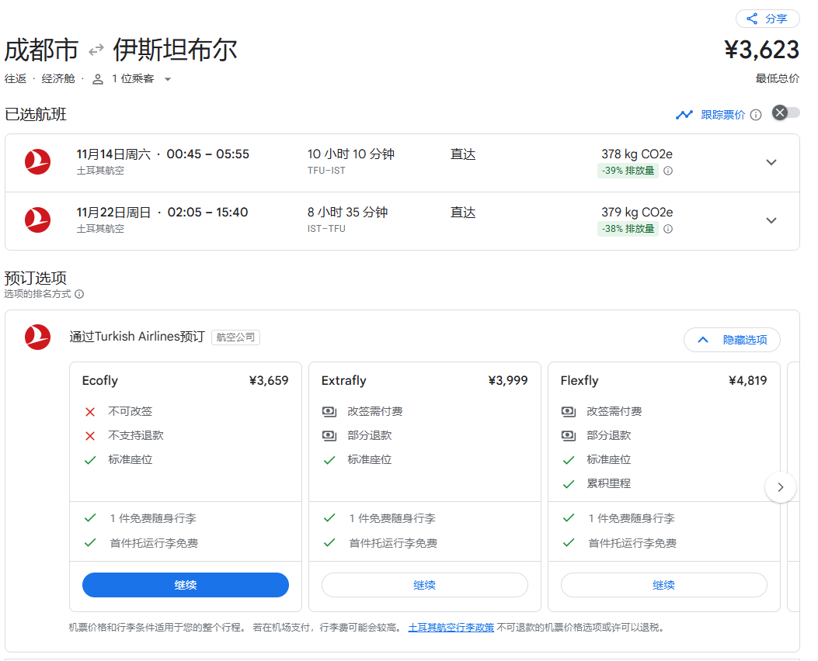Open info icon next to 跟踪票价

coord(755,115)
